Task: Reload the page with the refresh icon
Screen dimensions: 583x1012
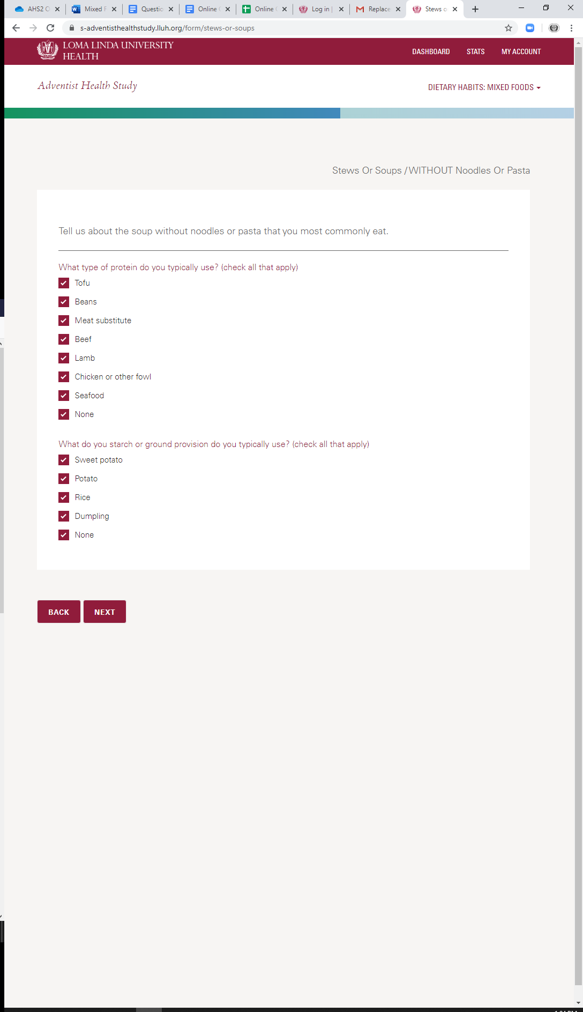Action: click(50, 28)
